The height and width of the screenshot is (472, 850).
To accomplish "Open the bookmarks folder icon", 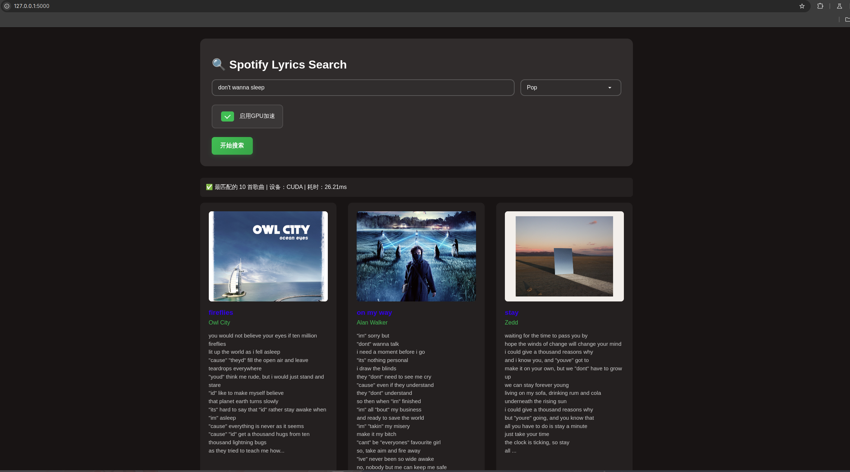I will click(847, 19).
